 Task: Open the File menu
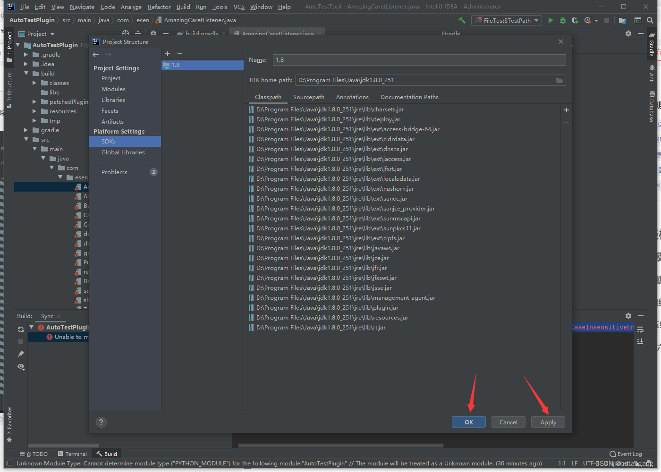point(25,7)
